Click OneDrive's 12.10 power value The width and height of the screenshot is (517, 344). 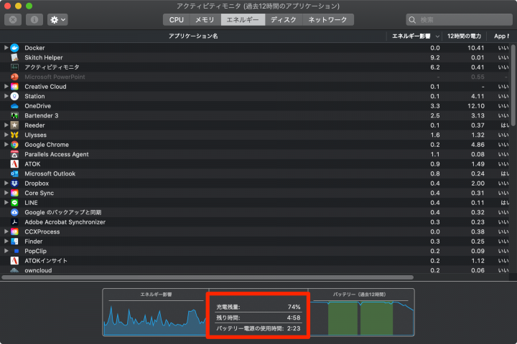tap(476, 106)
